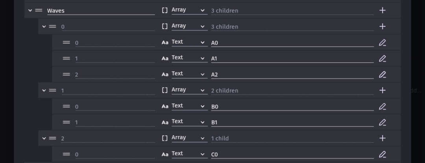This screenshot has height=163, width=425.
Task: Collapse the sub-array containing A0
Action: coord(44,26)
